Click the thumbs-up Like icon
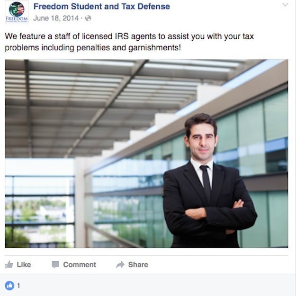 click(x=9, y=264)
